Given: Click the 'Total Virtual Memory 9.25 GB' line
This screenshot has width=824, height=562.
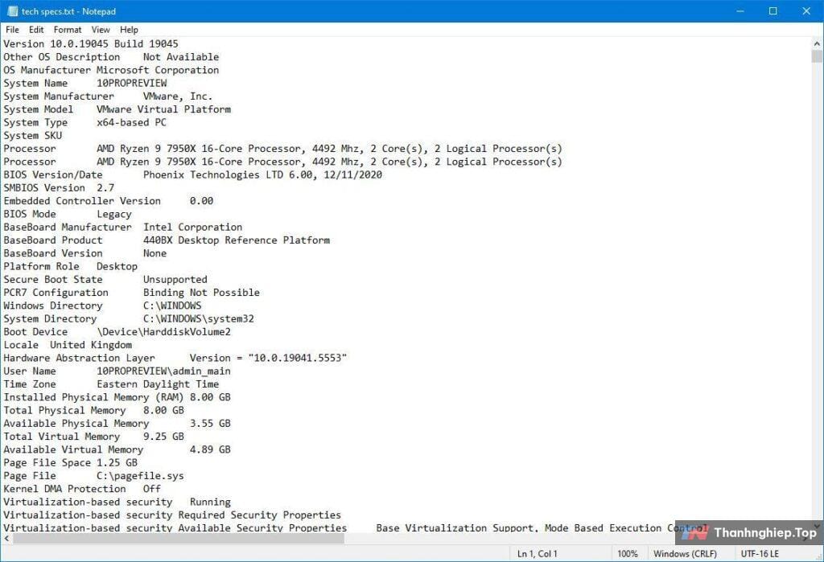Looking at the screenshot, I should pos(93,437).
